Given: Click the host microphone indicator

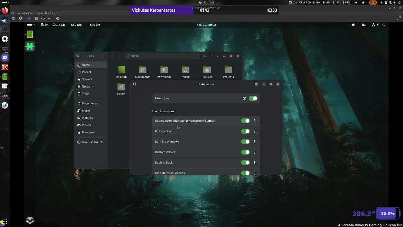Looking at the screenshot, I should pyautogui.click(x=382, y=3).
